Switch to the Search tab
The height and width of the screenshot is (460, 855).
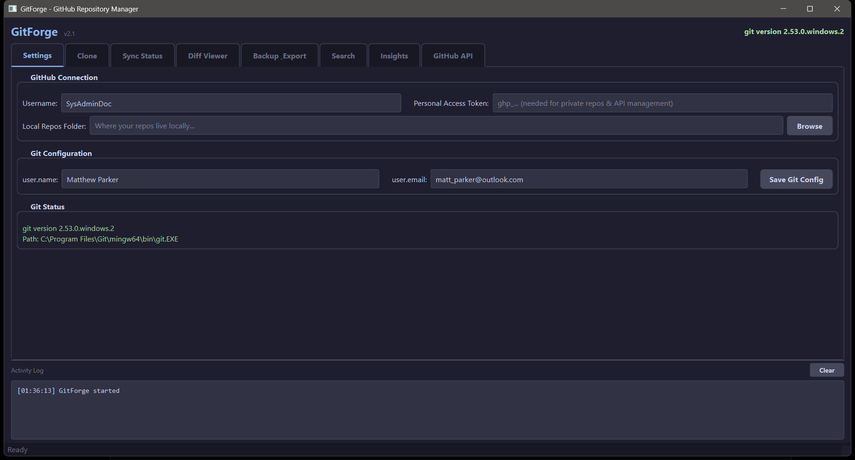tap(343, 55)
